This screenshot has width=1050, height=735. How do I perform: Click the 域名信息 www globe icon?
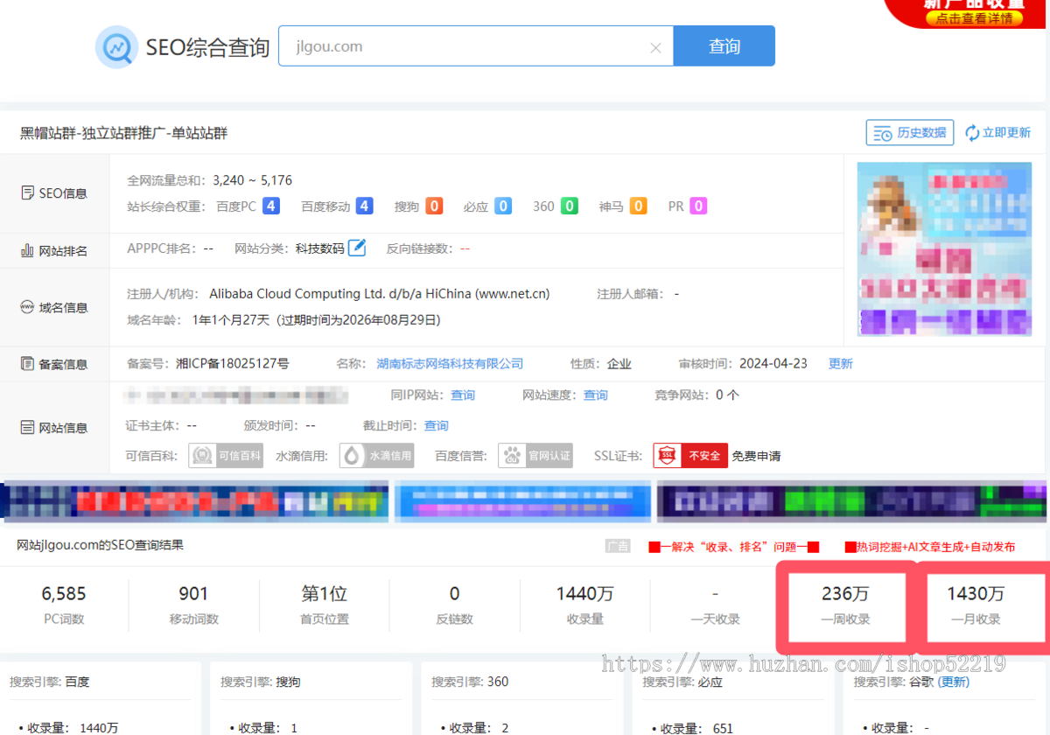28,307
